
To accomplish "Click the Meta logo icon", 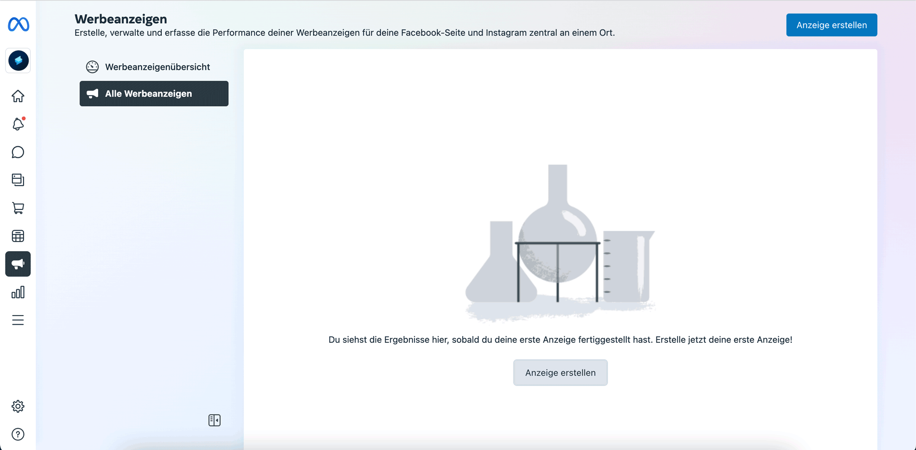I will tap(18, 25).
